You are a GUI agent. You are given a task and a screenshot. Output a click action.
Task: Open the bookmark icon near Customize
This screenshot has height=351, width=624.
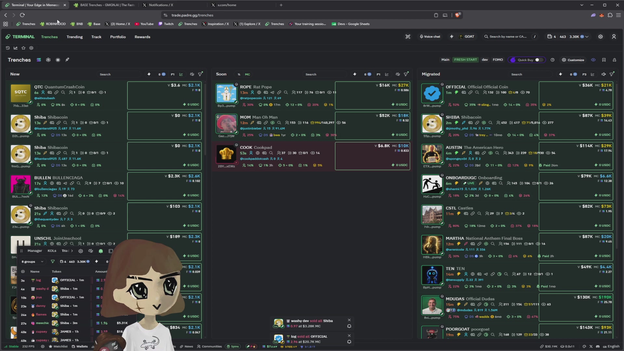pyautogui.click(x=604, y=60)
